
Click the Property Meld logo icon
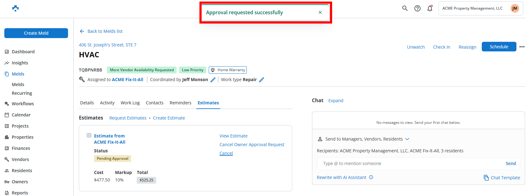click(x=15, y=8)
